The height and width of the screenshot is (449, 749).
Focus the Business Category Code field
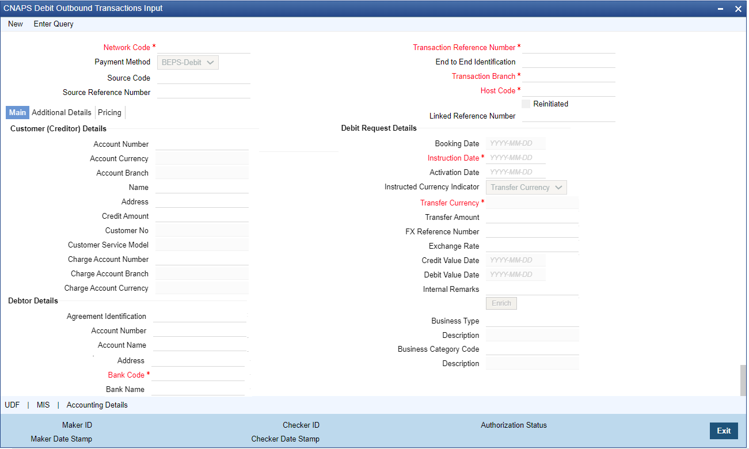tap(533, 349)
